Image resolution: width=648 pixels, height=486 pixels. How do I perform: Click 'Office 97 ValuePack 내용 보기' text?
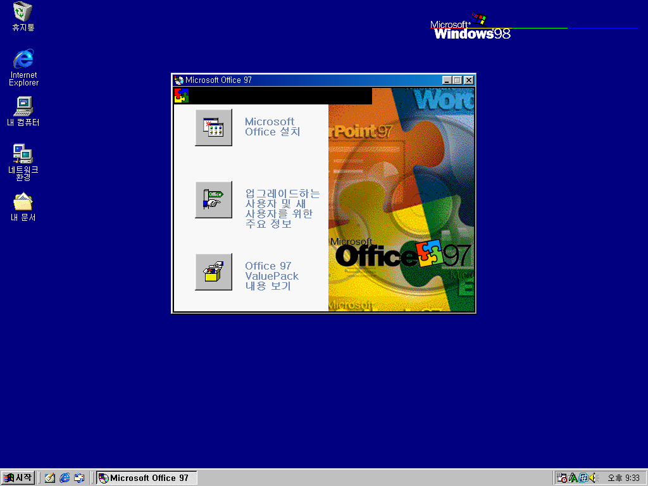[x=271, y=276]
